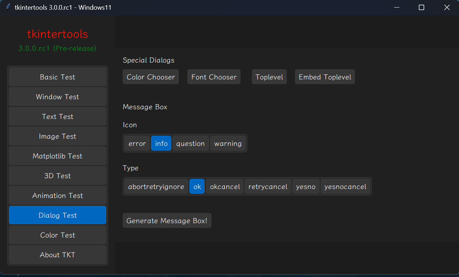Open the Font Chooser dialog
Image resolution: width=459 pixels, height=277 pixels.
214,77
